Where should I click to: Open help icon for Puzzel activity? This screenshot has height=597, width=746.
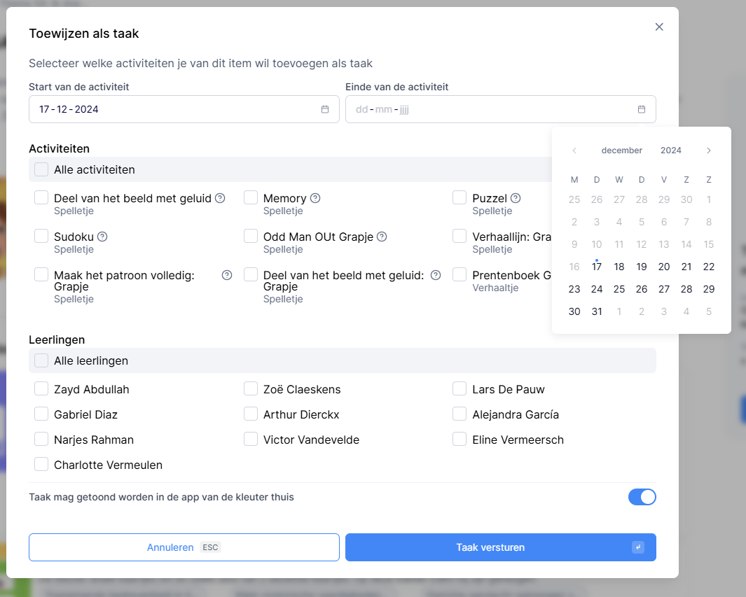point(516,198)
